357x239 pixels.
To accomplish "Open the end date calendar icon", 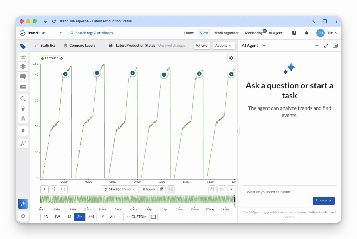I will point(212,189).
